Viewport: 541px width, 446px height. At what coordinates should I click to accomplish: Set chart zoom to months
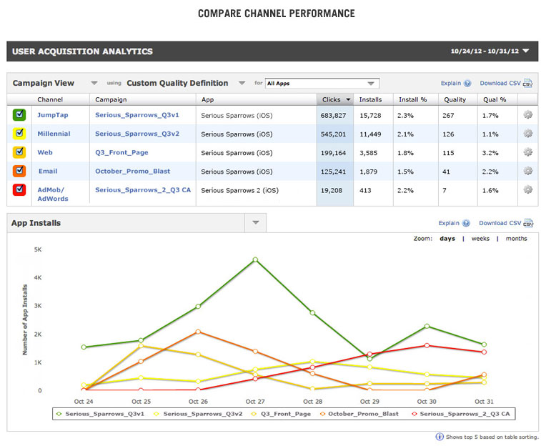[x=516, y=238]
